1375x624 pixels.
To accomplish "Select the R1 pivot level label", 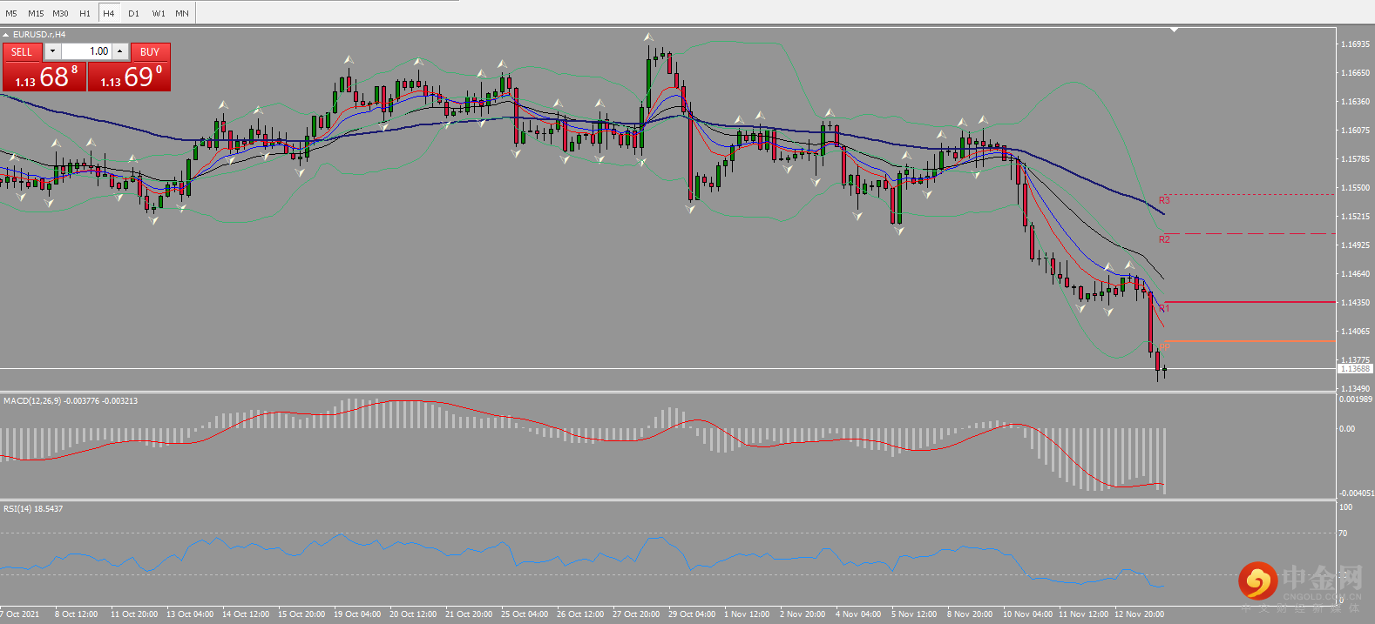I will click(1164, 308).
